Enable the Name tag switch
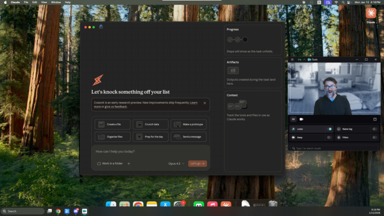 pyautogui.click(x=374, y=129)
